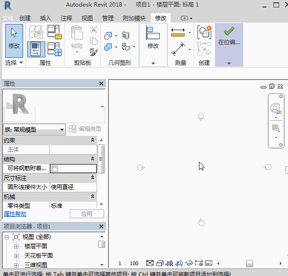Open the 选择 panel dropdown
This screenshot has width=288, height=276.
click(21, 63)
